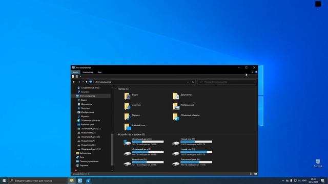
Task: Select Сеть in navigation pane
Action: pos(80,157)
